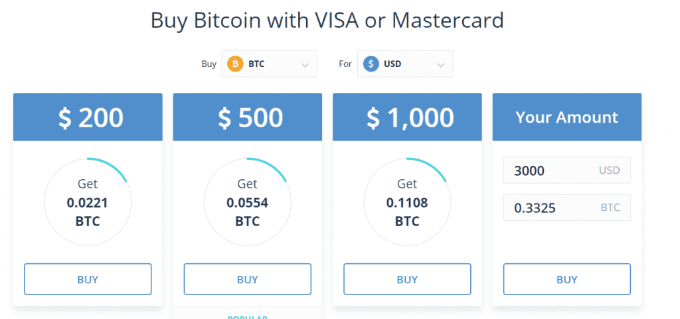This screenshot has height=319, width=680.
Task: Click the 0.1108 BTC progress circle
Action: [407, 202]
